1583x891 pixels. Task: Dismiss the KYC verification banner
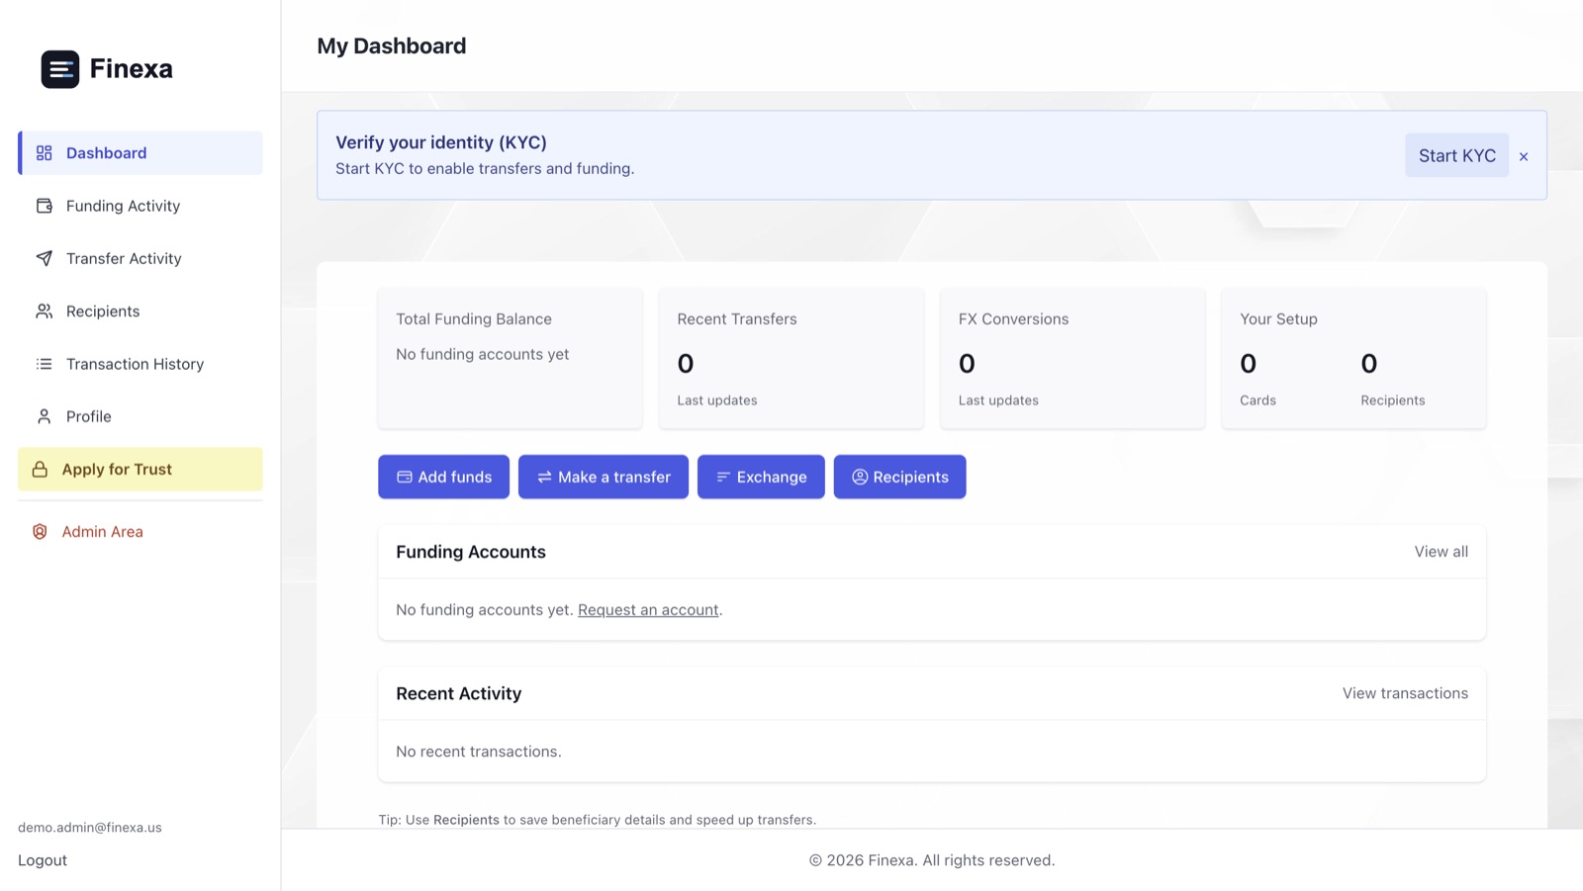1524,156
